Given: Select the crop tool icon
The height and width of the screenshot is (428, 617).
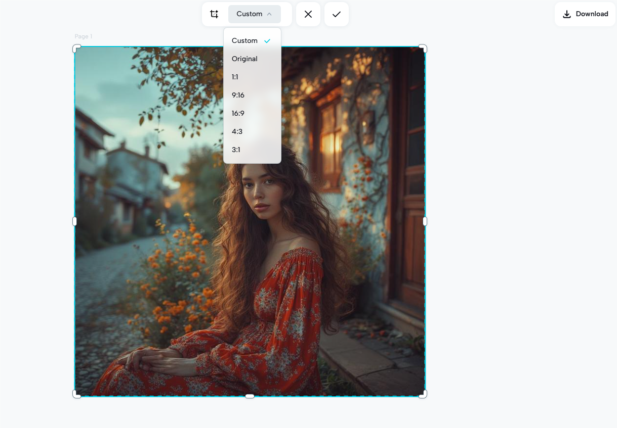Looking at the screenshot, I should pyautogui.click(x=214, y=14).
